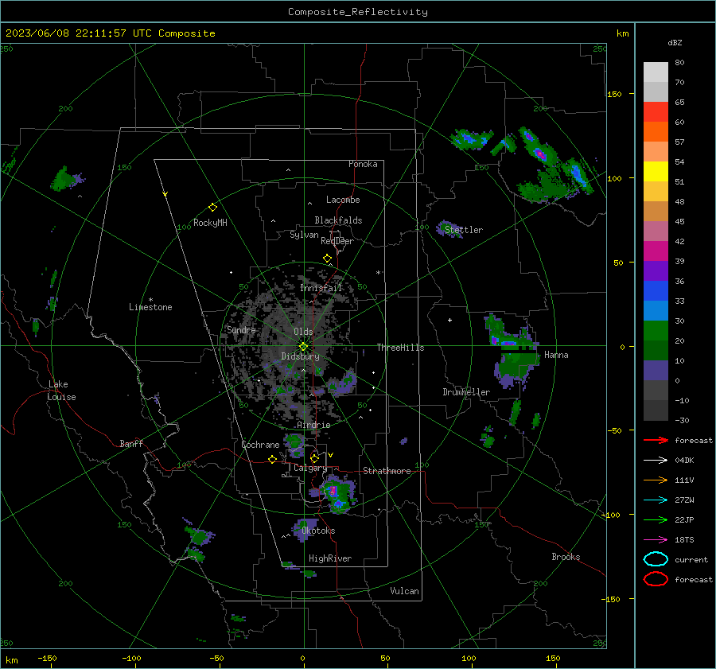Click the Vulcan city label
Image resolution: width=716 pixels, height=669 pixels.
click(x=404, y=591)
